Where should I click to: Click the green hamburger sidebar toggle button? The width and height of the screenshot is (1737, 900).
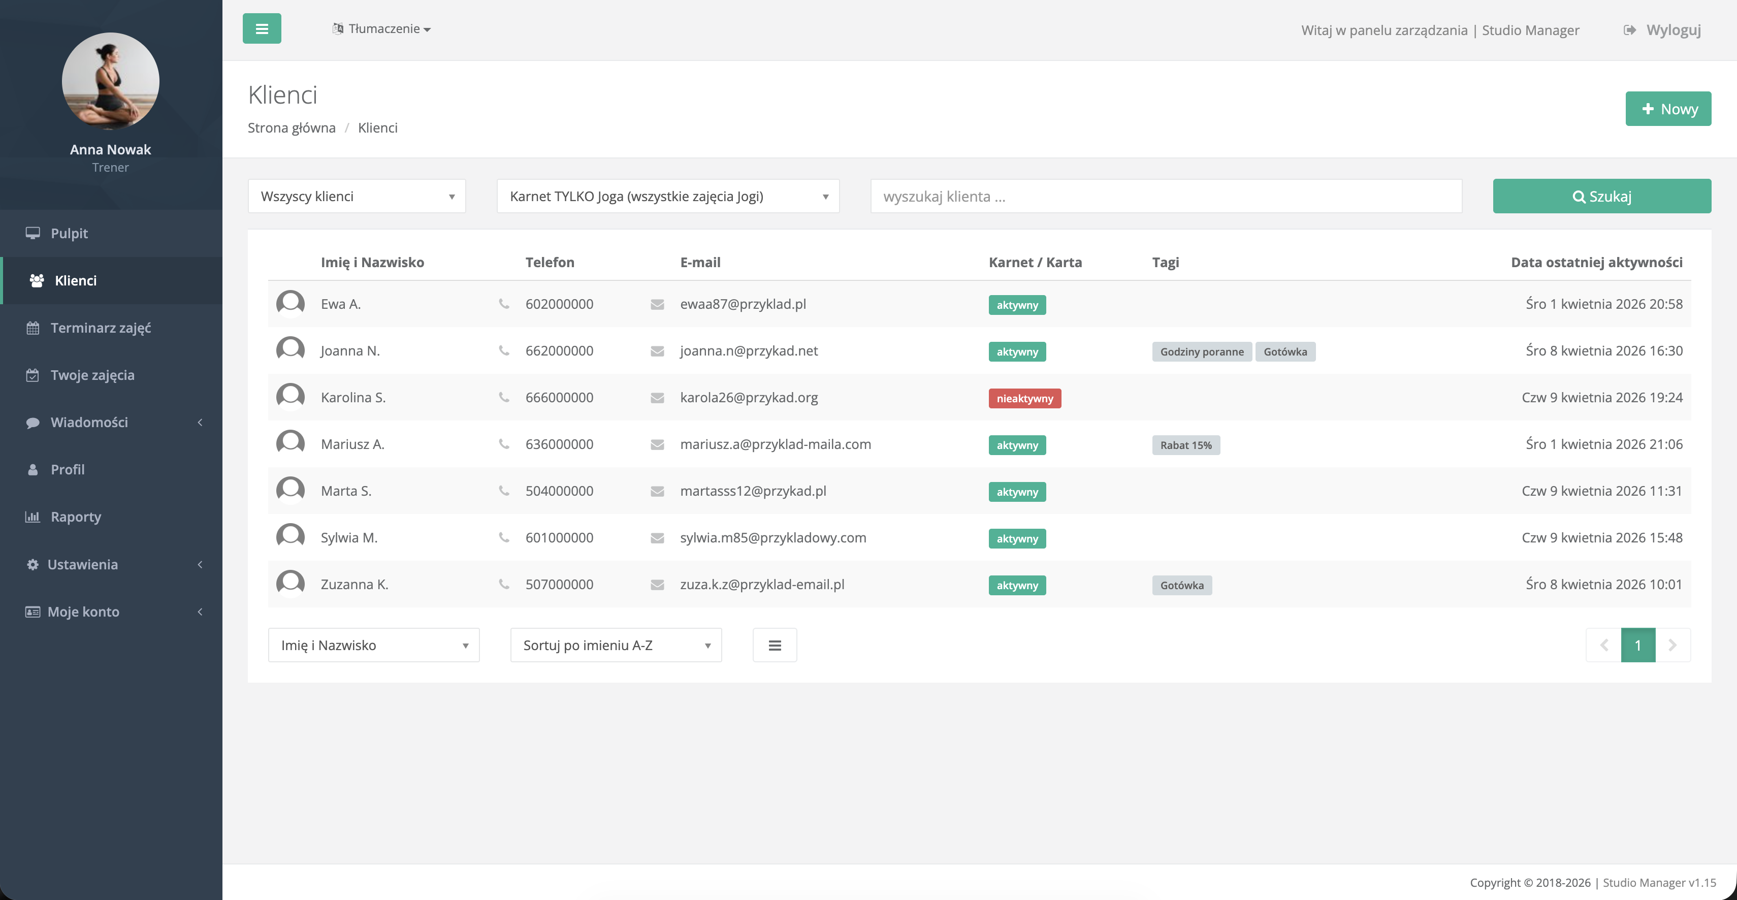pos(262,29)
